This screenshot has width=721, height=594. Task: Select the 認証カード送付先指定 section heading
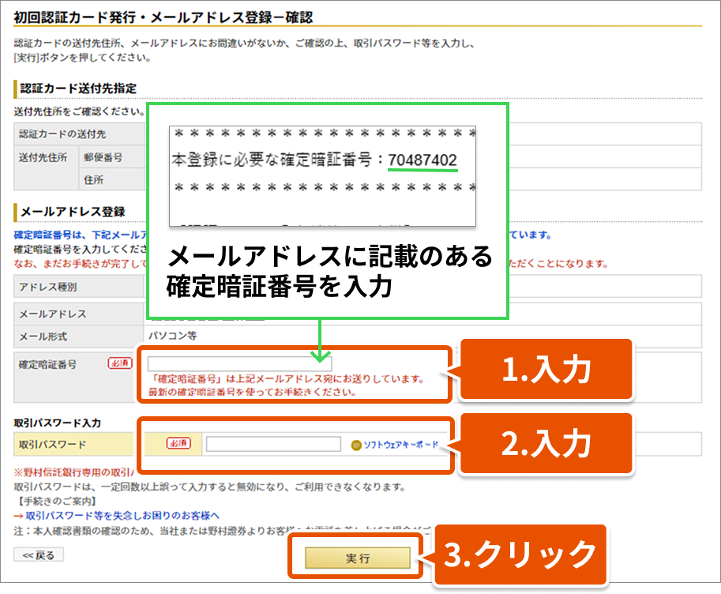click(x=77, y=88)
